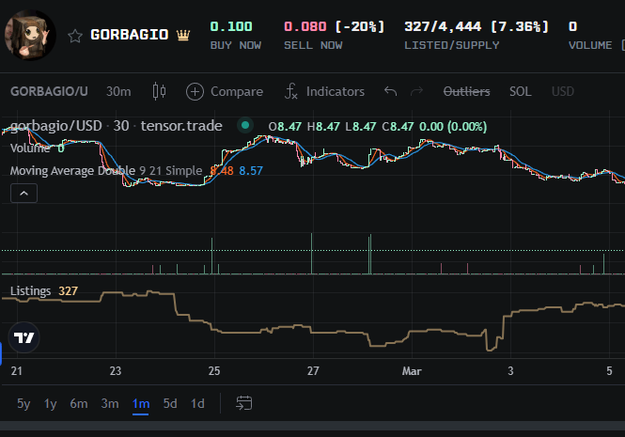Click the 0.100 Buy Now price
This screenshot has height=437, width=625.
tap(231, 26)
